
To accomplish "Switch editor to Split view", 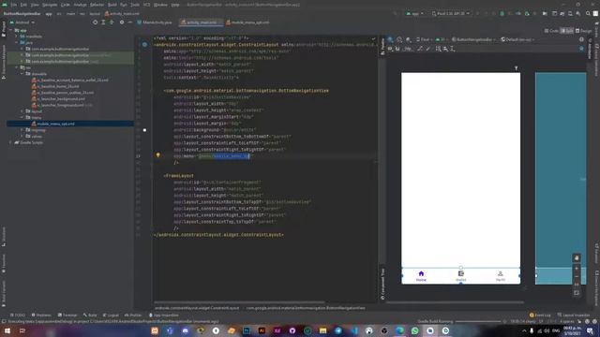I will tap(566, 31).
